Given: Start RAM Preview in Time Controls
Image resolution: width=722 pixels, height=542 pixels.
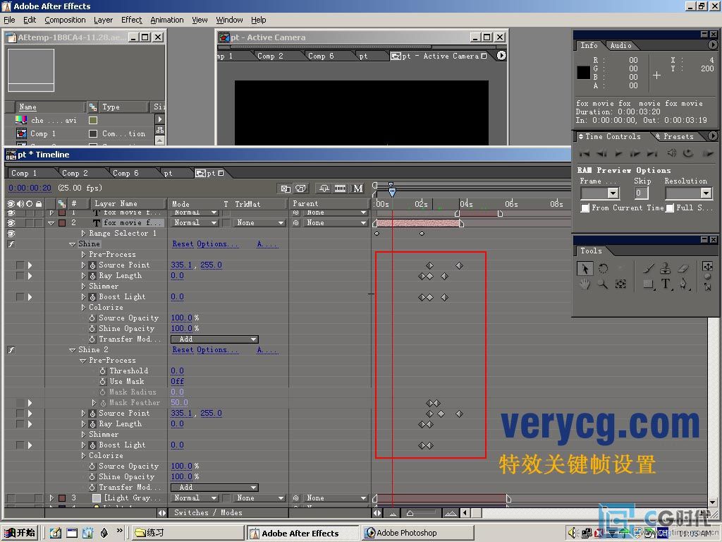Looking at the screenshot, I should click(x=707, y=153).
